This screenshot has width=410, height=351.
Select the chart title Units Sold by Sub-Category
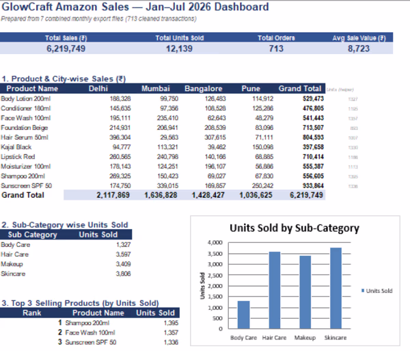(295, 228)
